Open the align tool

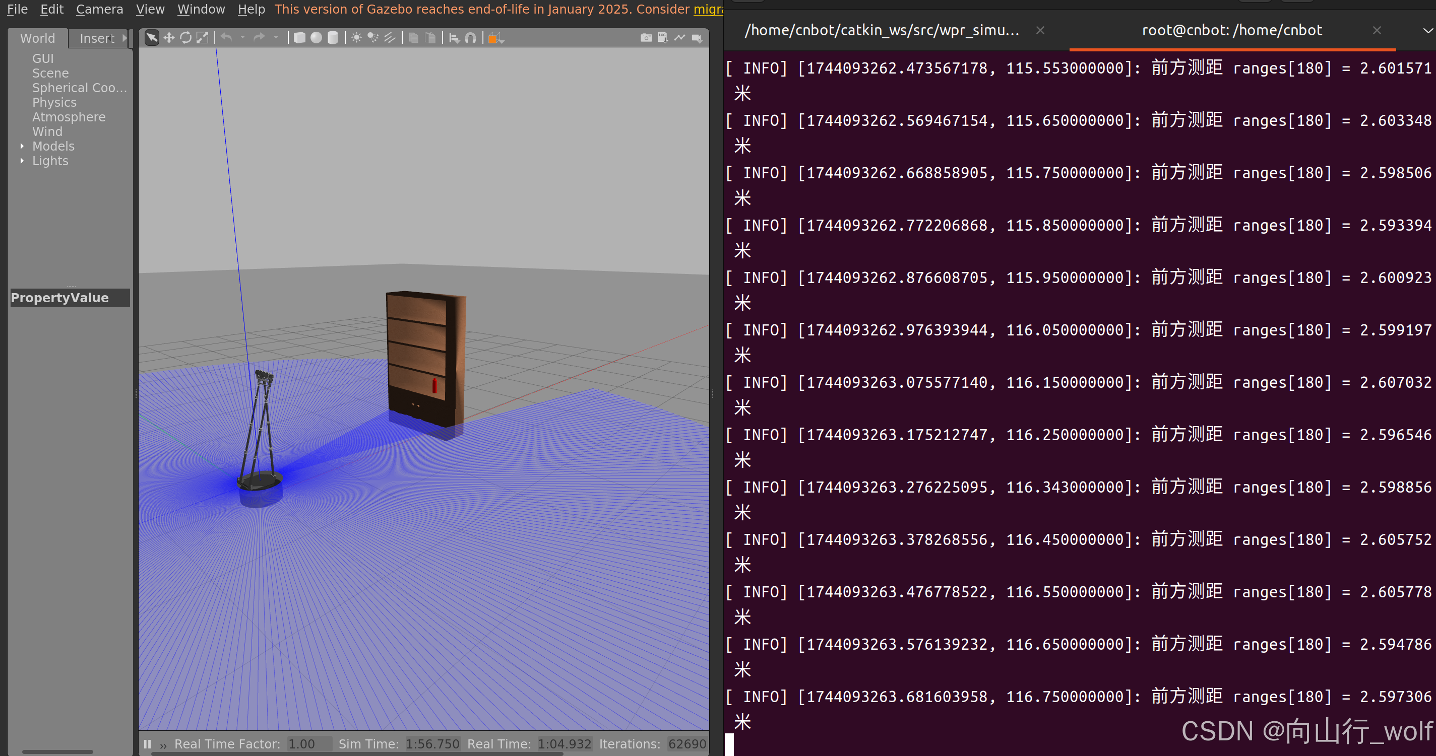pos(454,38)
